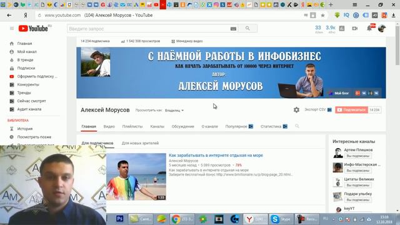Switch to the Каналы channel tab
This screenshot has height=225, width=400.
[157, 126]
